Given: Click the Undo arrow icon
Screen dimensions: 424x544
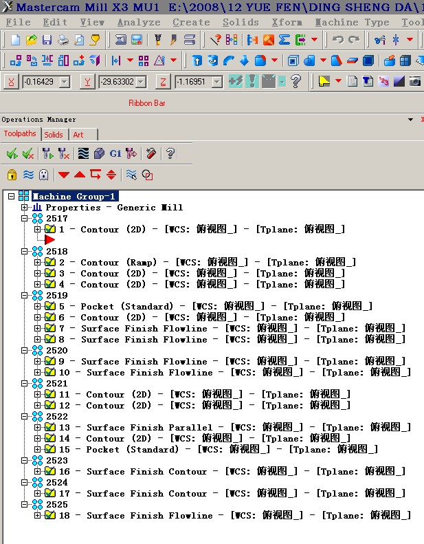Looking at the screenshot, I should [x=337, y=40].
